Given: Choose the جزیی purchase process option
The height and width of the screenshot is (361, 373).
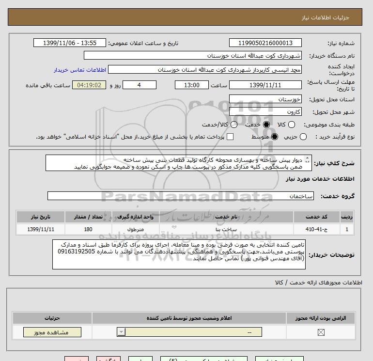Looking at the screenshot, I should [x=303, y=137].
